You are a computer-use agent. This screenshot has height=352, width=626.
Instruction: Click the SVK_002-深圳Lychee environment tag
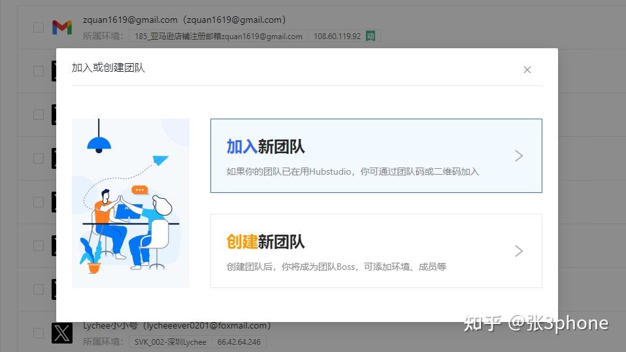171,342
